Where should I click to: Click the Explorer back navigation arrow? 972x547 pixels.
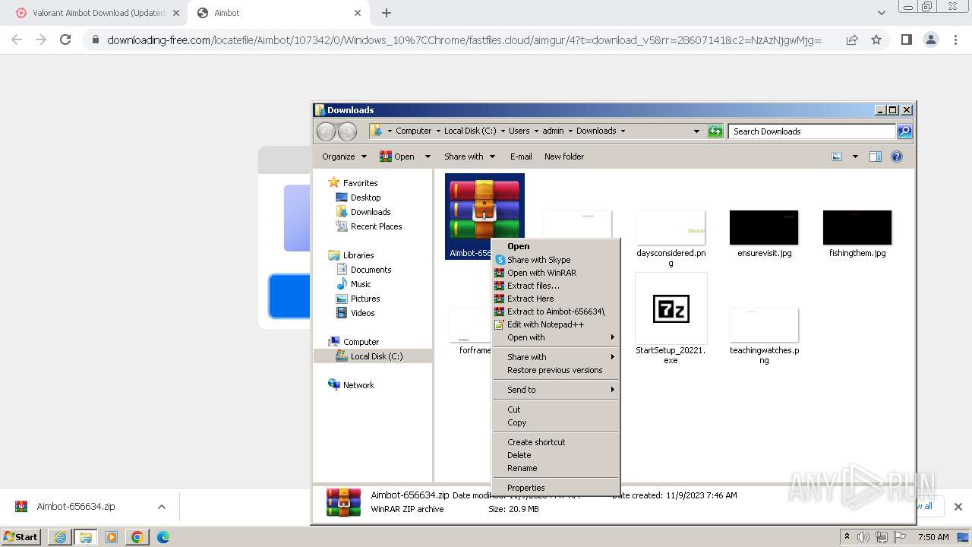[x=327, y=131]
